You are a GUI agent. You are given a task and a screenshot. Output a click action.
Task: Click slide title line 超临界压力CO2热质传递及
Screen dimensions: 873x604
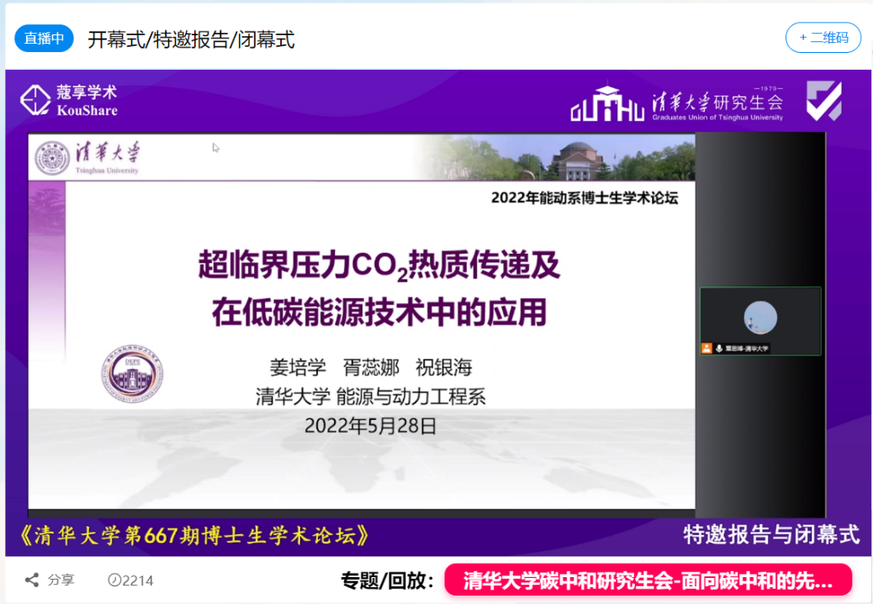[x=379, y=265]
